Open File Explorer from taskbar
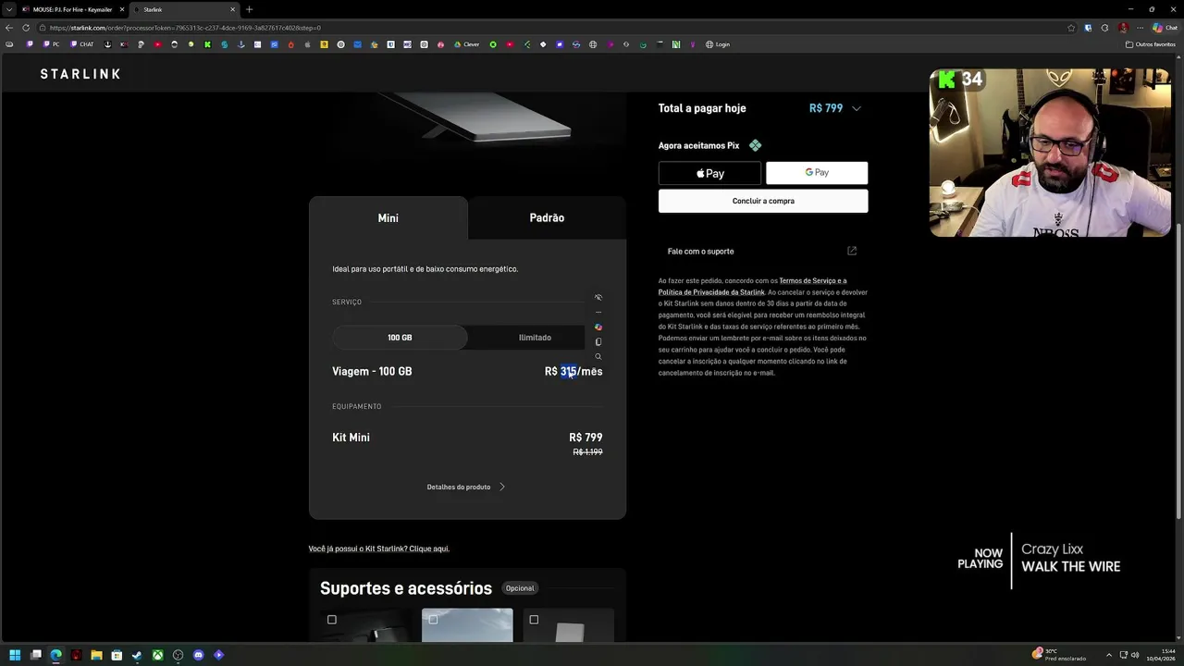1184x666 pixels. pos(96,655)
